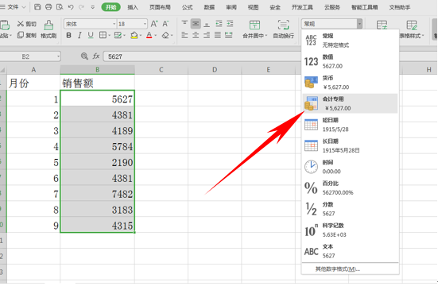Image resolution: width=438 pixels, height=286 pixels.
Task: Align text left
Action: 184,35
